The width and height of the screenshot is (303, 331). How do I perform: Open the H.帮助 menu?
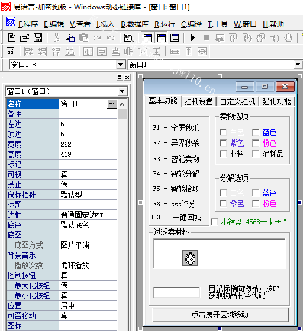click(273, 24)
